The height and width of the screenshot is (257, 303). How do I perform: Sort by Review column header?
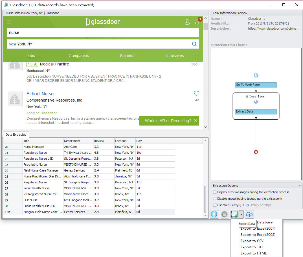pos(104,141)
